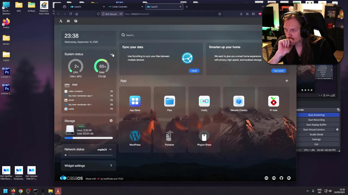Install Syncthing via the Install button

pos(194,71)
